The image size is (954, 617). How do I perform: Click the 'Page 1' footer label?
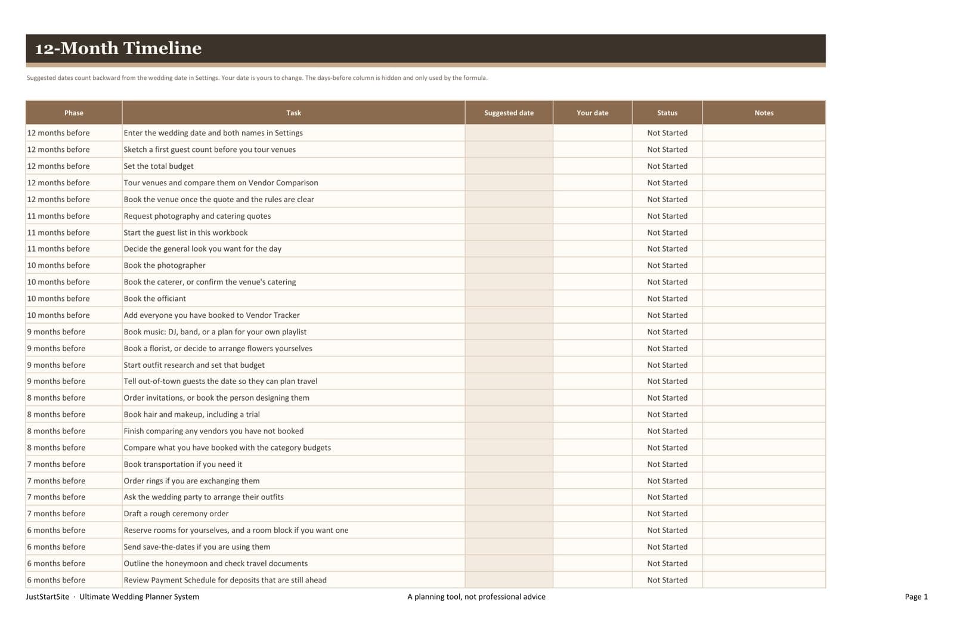916,597
